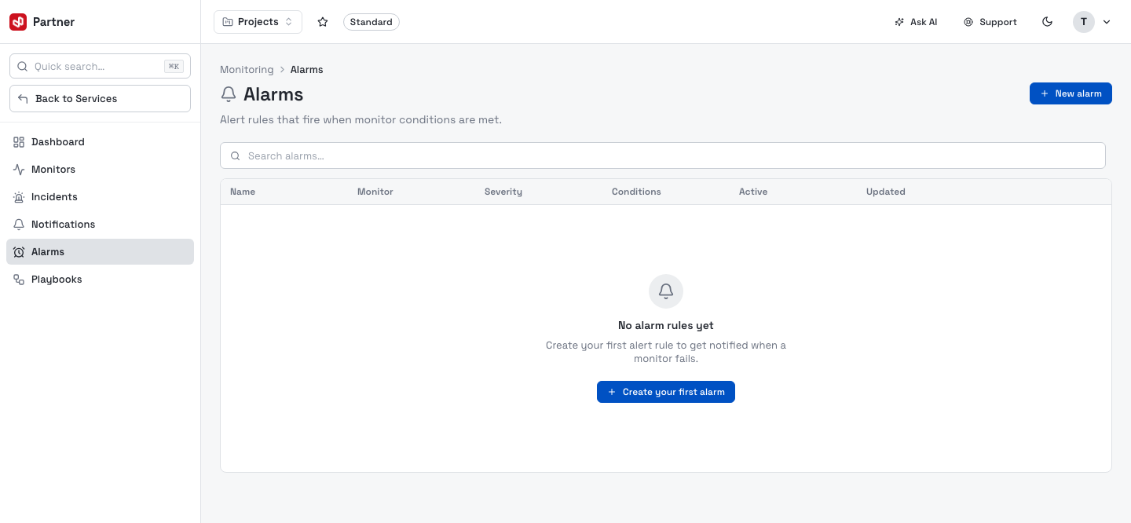Click the Notifications bell icon in sidebar

[x=19, y=225]
